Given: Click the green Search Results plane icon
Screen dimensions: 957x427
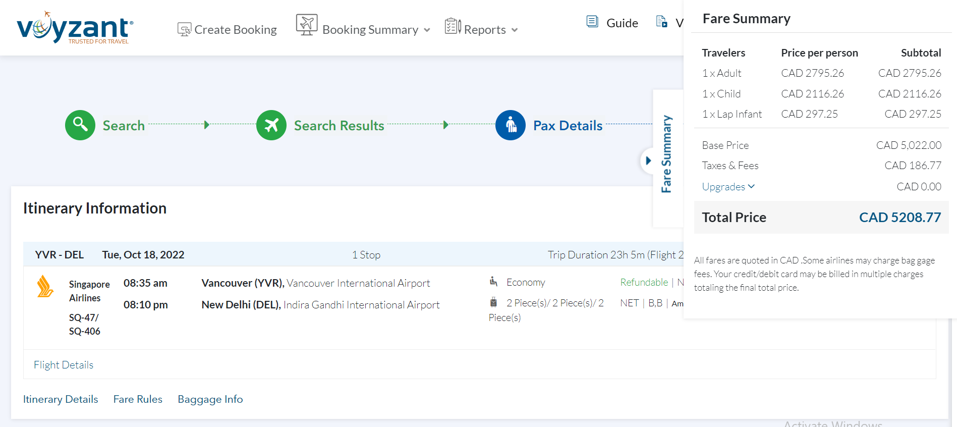Looking at the screenshot, I should point(271,125).
